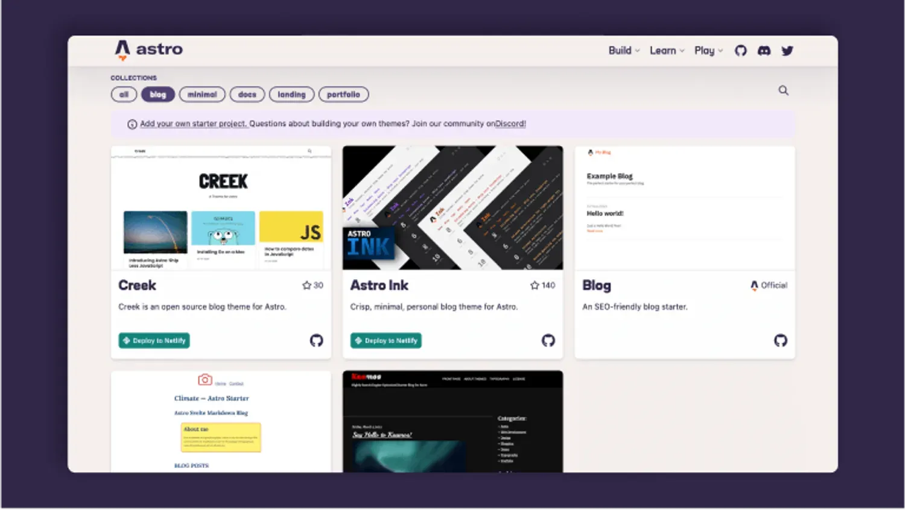Click Deploy to Netlify for Astro Ink

point(386,341)
